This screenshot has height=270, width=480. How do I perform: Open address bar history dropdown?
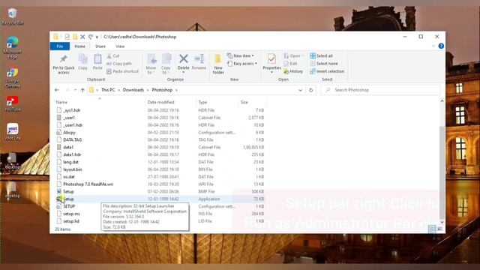(300, 90)
